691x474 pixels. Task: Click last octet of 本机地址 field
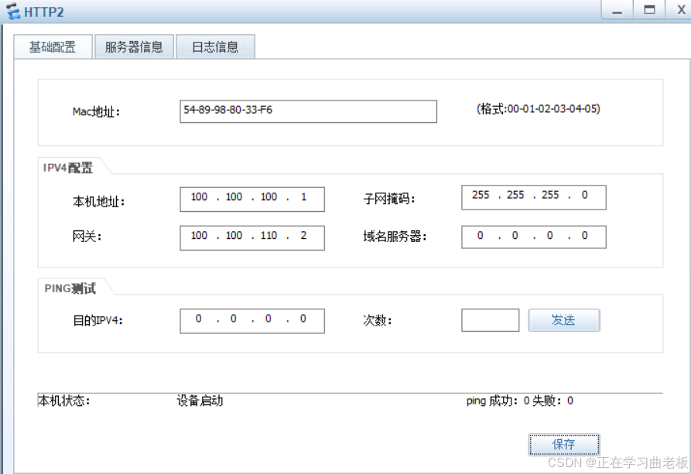pos(303,197)
